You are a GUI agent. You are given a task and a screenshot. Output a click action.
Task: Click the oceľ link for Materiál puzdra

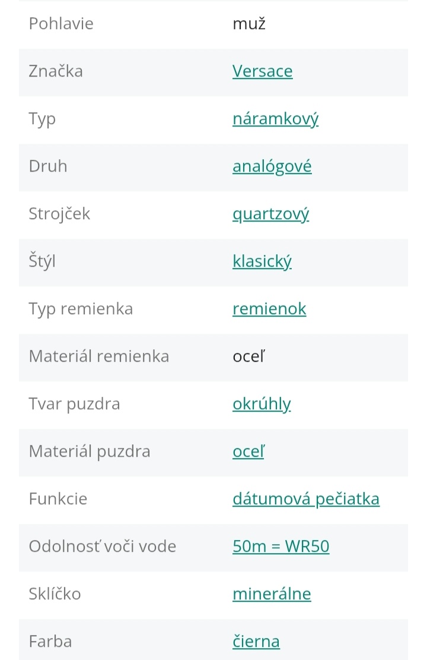(248, 451)
